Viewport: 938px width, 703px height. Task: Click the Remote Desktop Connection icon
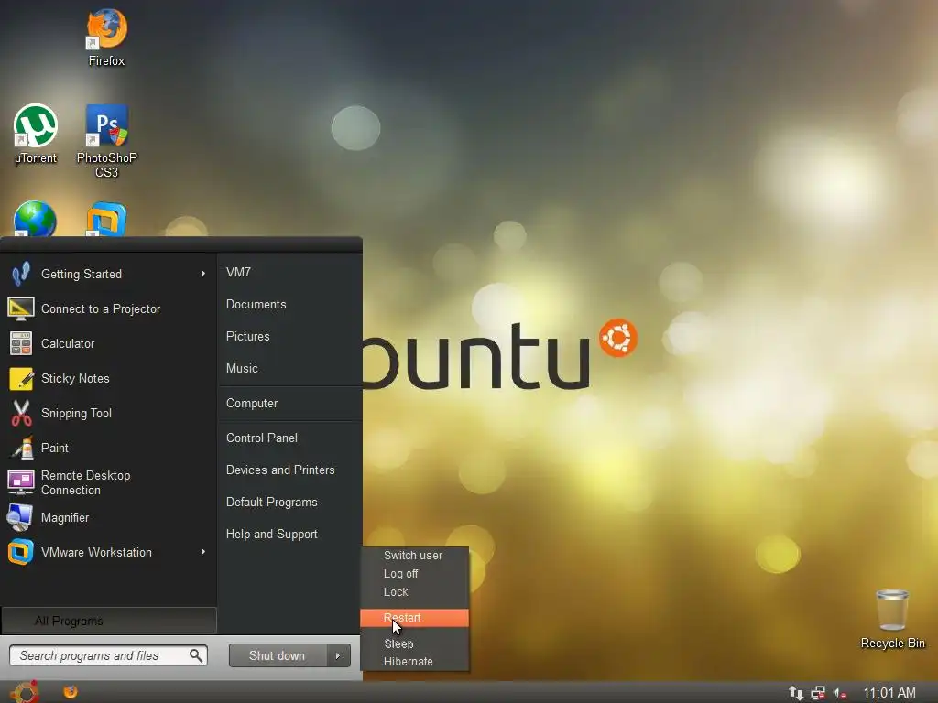(x=21, y=482)
